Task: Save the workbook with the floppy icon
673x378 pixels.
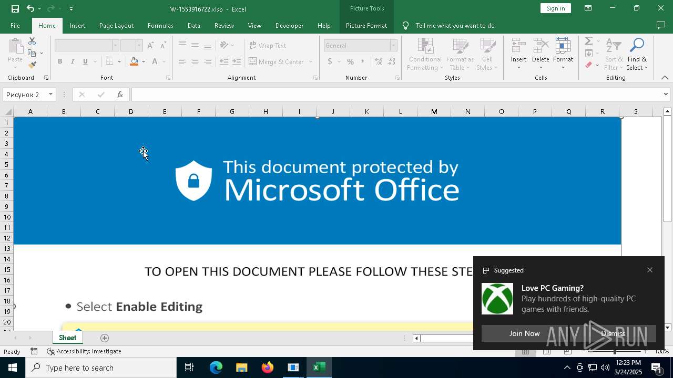Action: [15, 8]
